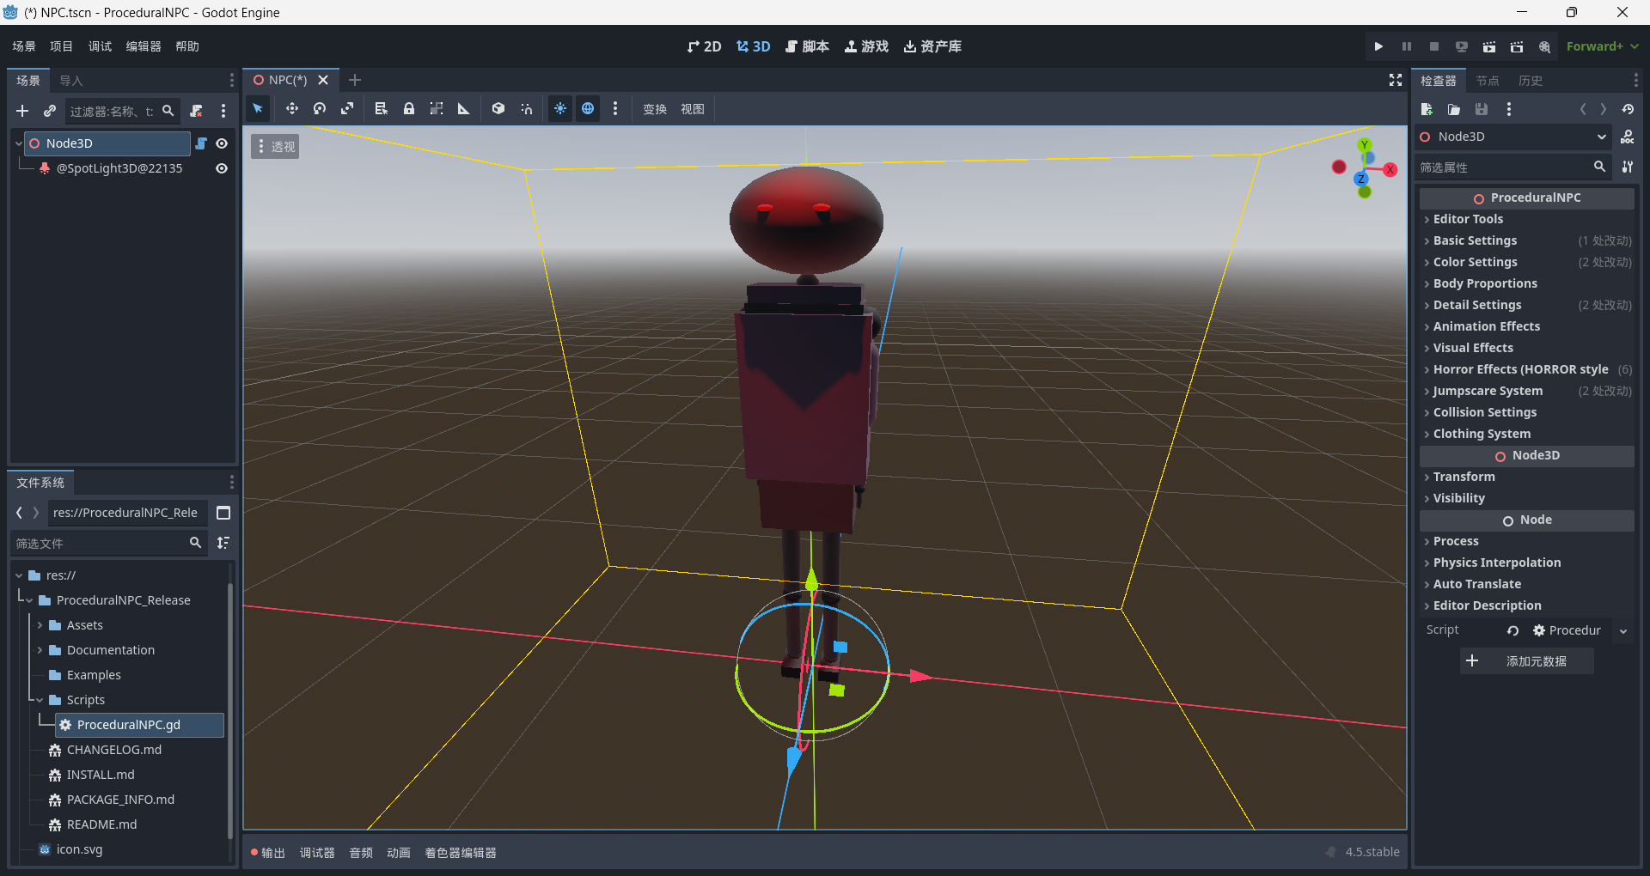The width and height of the screenshot is (1650, 876).
Task: Open the 项目 menu
Action: point(61,46)
